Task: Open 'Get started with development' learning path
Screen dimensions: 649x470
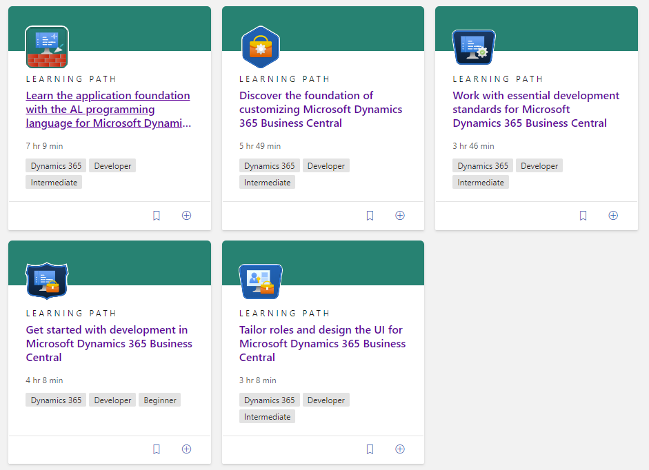Action: 109,343
